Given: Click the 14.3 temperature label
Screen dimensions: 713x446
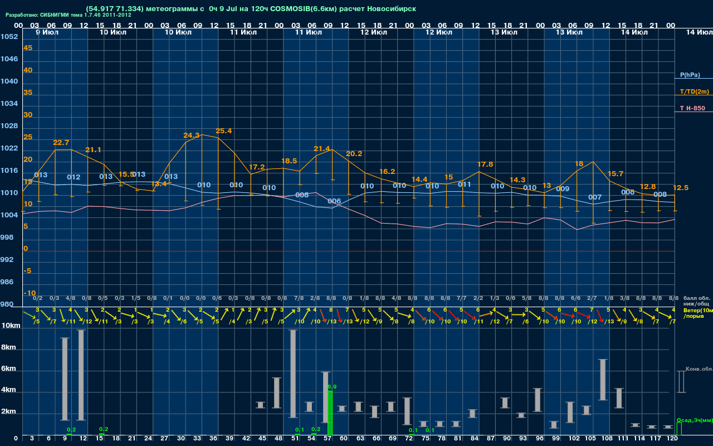Looking at the screenshot, I should (517, 180).
